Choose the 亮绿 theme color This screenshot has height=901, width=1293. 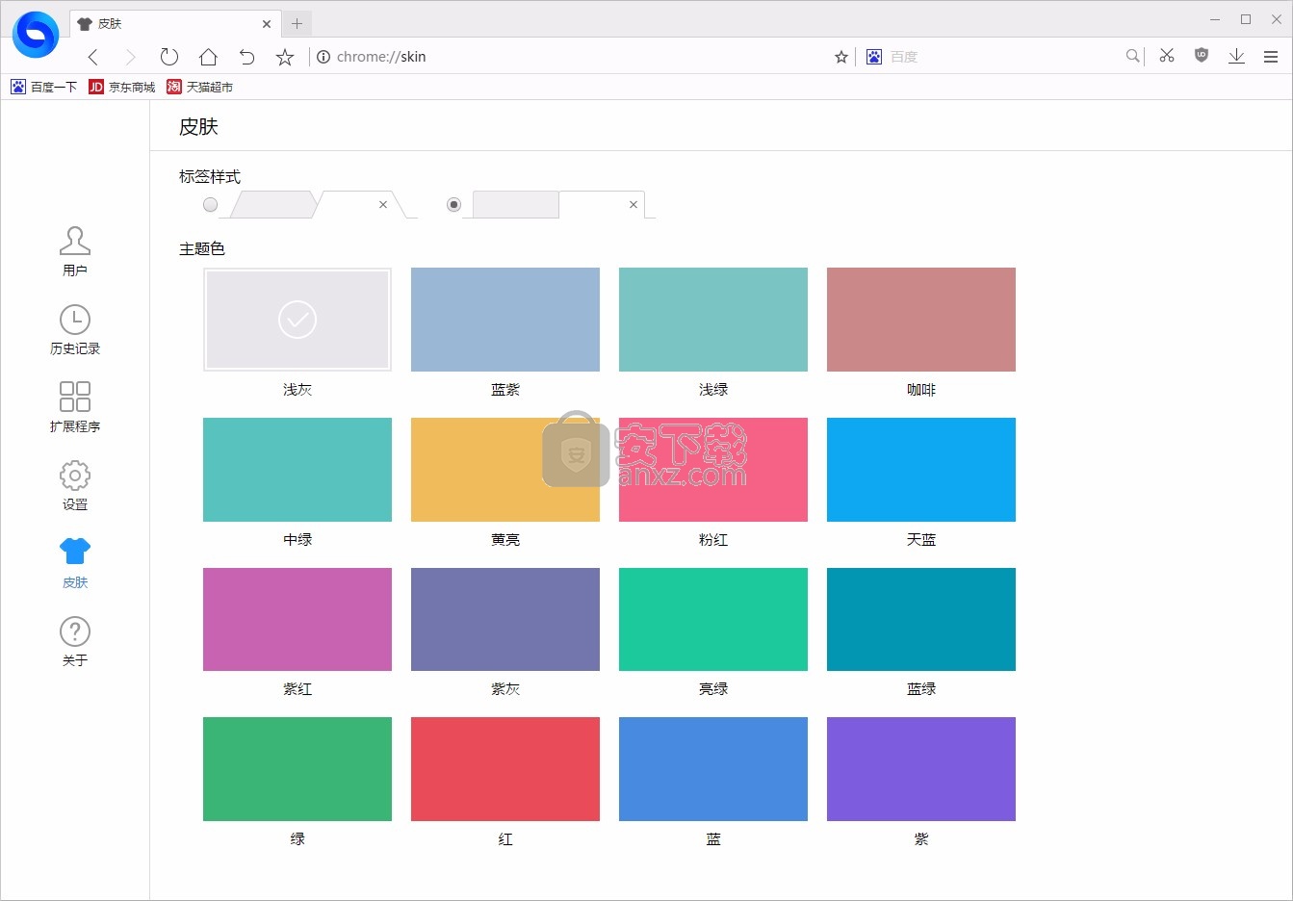click(713, 619)
